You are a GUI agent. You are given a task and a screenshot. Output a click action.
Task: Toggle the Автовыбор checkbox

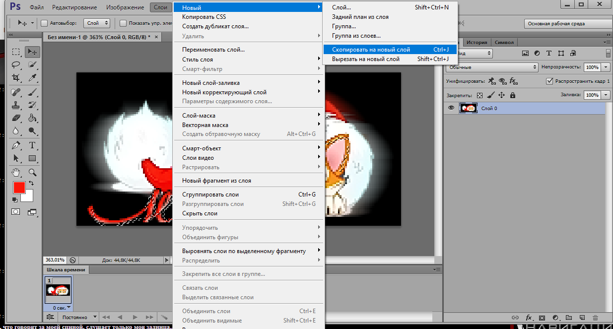click(44, 23)
